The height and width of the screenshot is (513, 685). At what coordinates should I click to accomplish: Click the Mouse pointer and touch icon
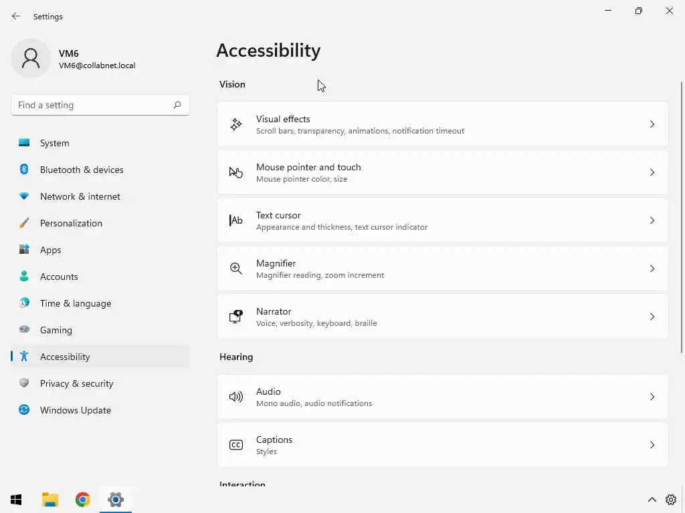(235, 172)
